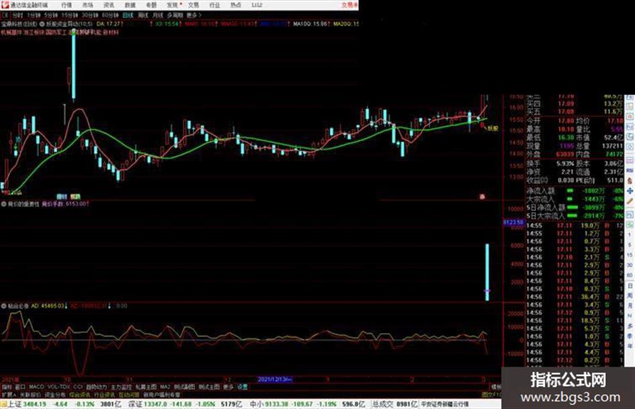635x409 pixels.
Task: Click sidebar 15-minute period button
Action: coord(630,255)
